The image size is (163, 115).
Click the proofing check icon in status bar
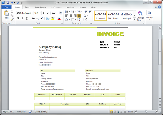click(x=30, y=111)
